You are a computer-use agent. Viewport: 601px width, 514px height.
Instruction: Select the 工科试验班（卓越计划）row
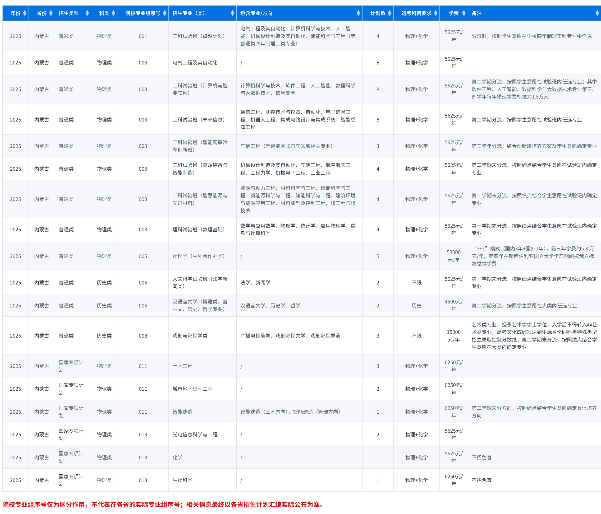pyautogui.click(x=198, y=36)
